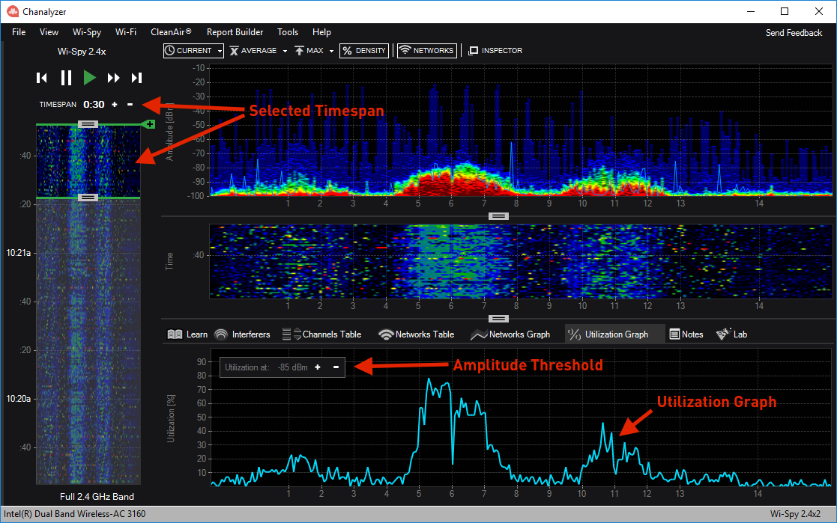This screenshot has width=837, height=523.
Task: Jump to live end of recording
Action: pyautogui.click(x=136, y=78)
